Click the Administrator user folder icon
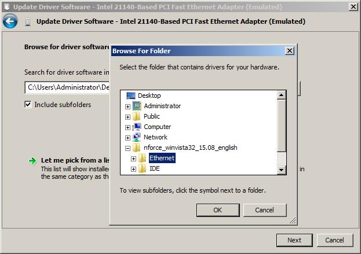The width and height of the screenshot is (361, 254). point(137,106)
